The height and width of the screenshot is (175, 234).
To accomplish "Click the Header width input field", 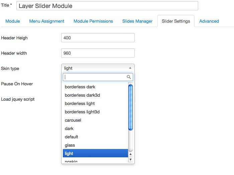I will click(x=98, y=53).
